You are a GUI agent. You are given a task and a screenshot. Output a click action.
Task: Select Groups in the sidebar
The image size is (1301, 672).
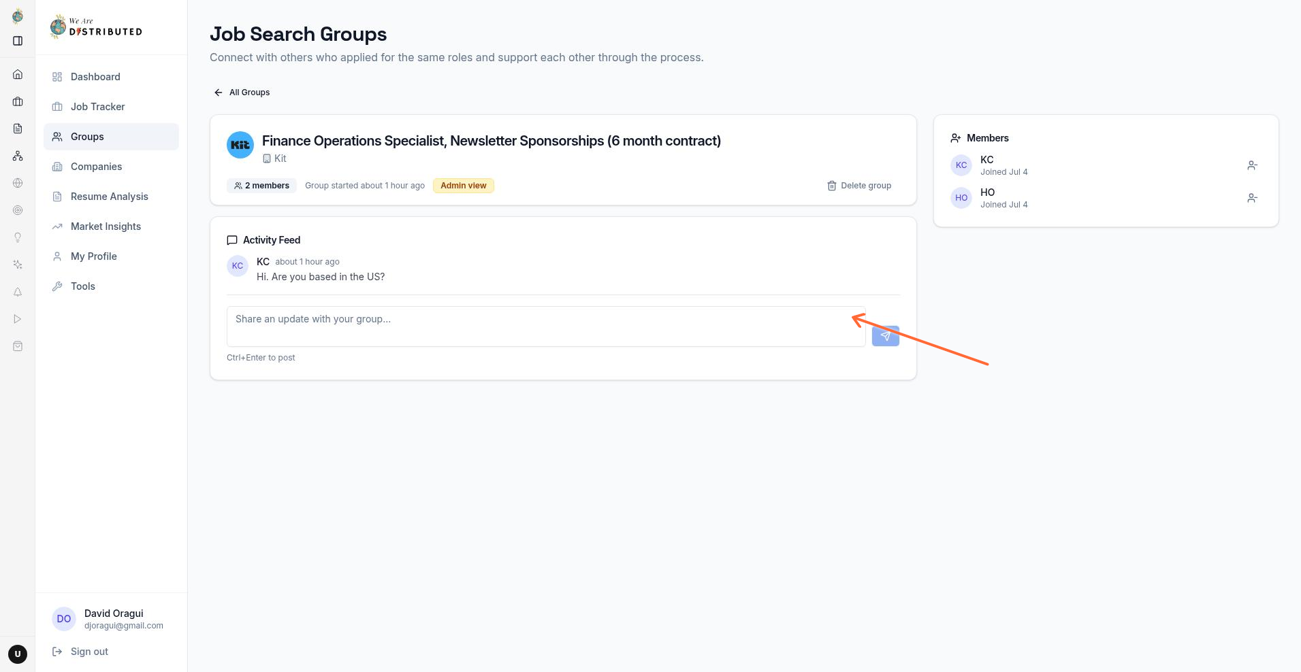(111, 137)
